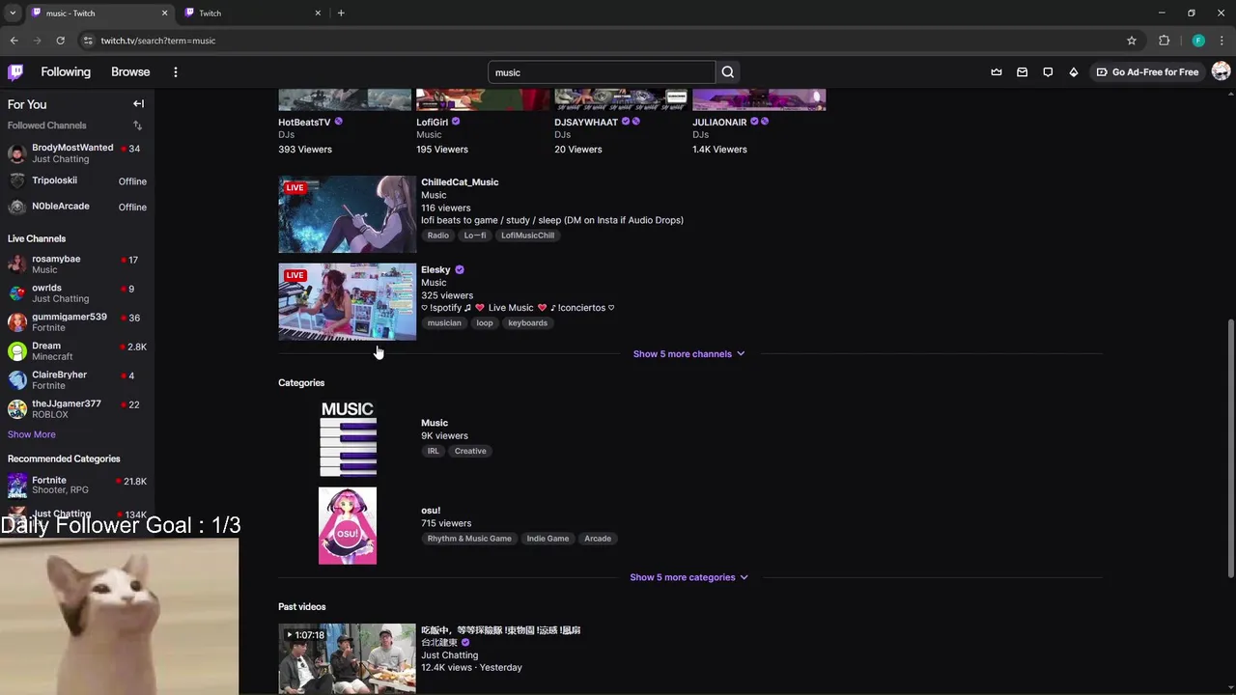Collapse the For You sidebar

pyautogui.click(x=138, y=104)
